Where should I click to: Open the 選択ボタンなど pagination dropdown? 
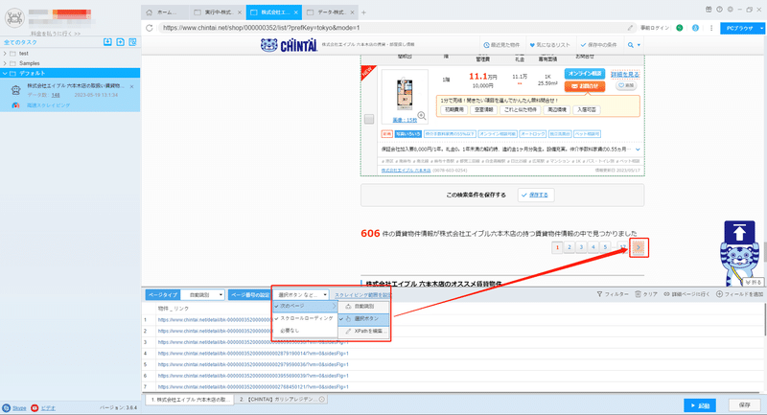pos(302,295)
